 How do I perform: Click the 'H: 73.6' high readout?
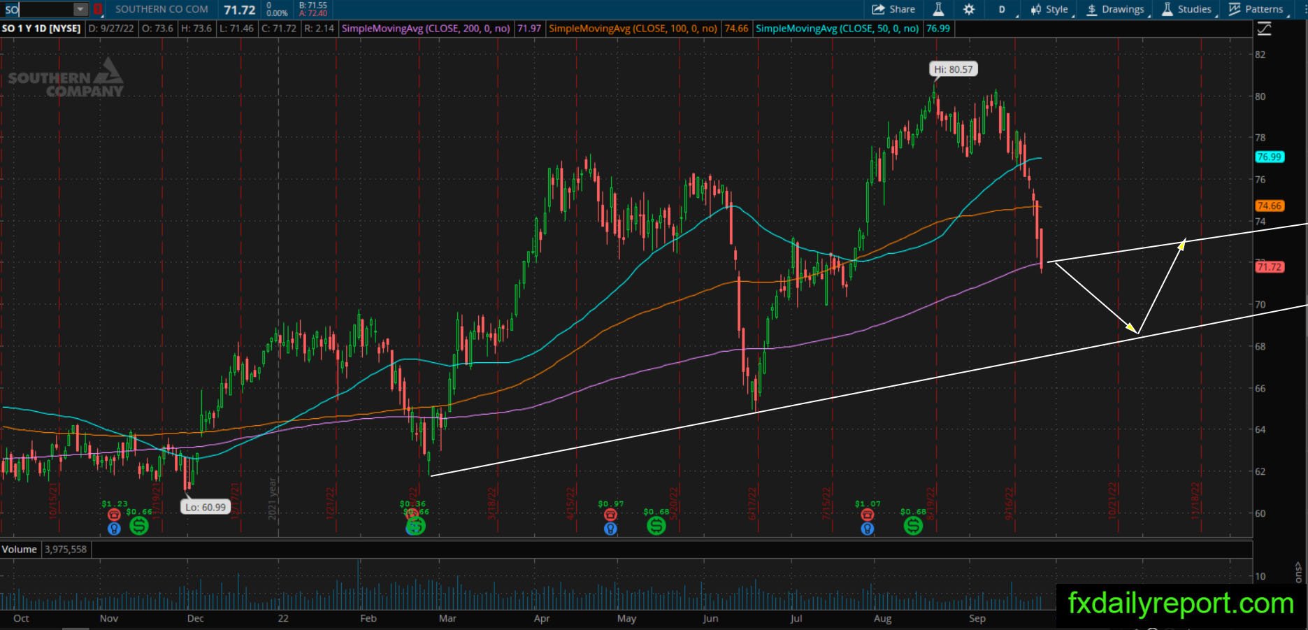195,29
